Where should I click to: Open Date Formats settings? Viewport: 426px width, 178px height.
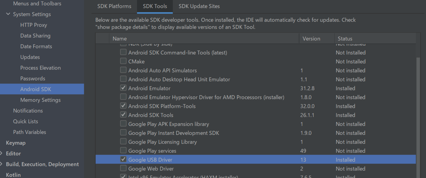[36, 46]
